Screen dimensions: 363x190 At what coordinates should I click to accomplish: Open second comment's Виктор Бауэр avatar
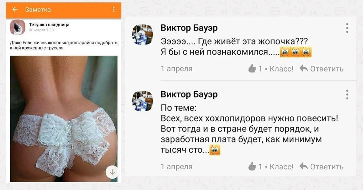pyautogui.click(x=142, y=101)
